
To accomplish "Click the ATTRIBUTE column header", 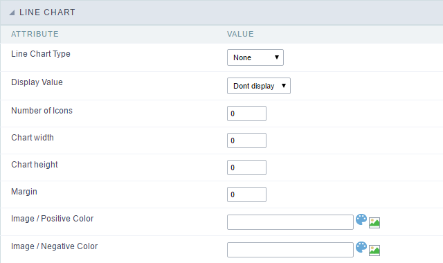I will click(35, 34).
